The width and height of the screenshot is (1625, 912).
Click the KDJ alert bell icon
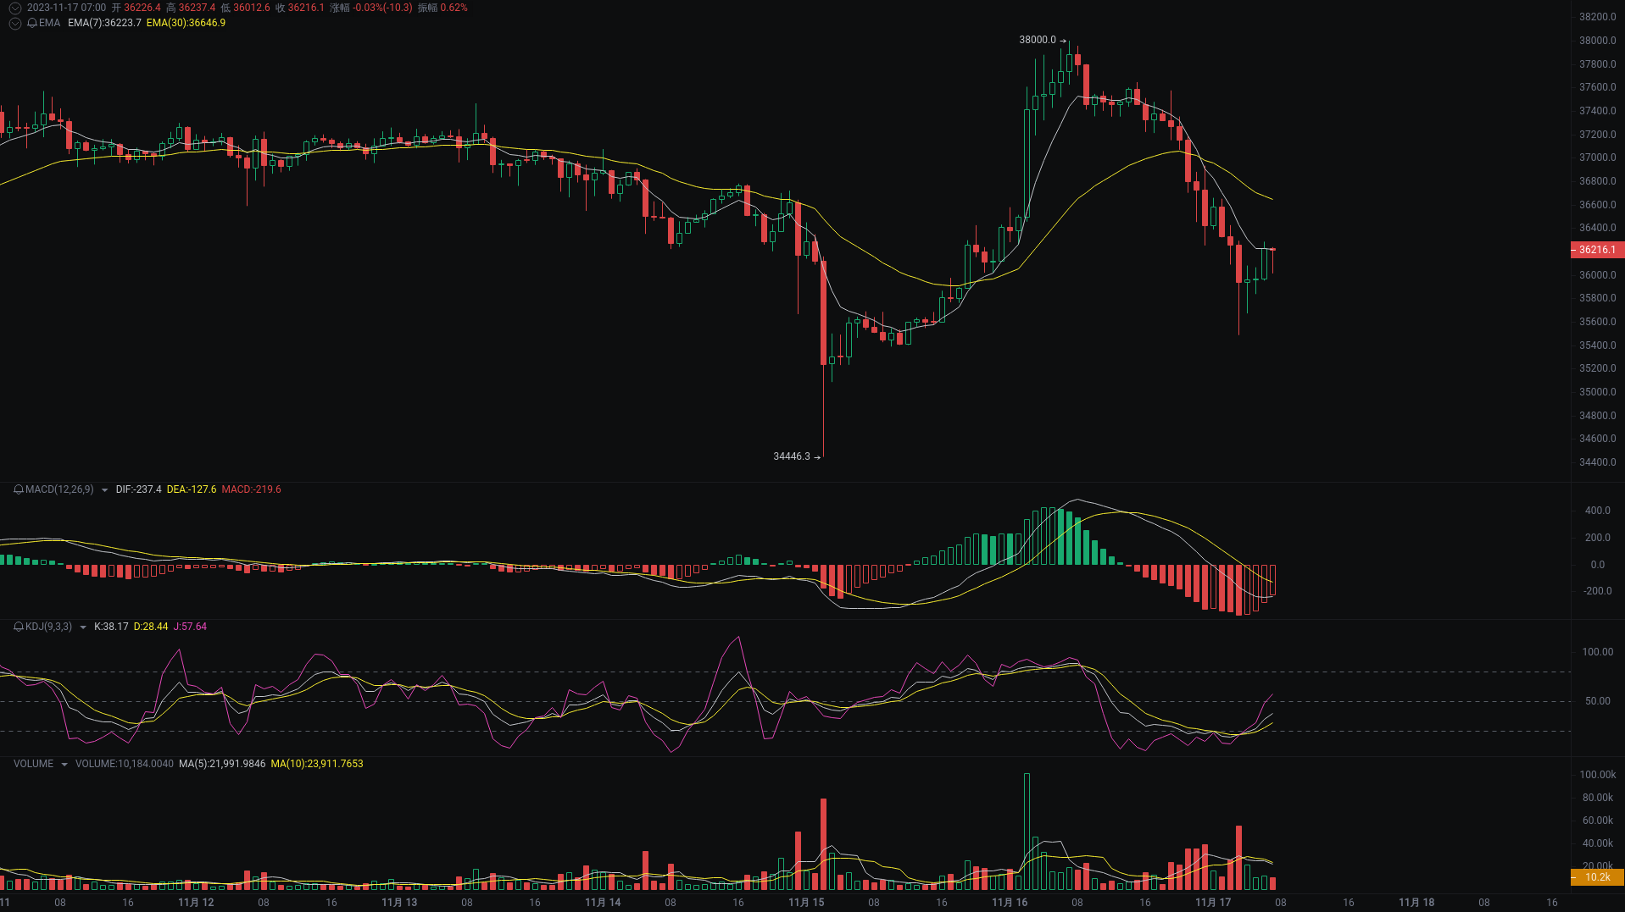[19, 627]
